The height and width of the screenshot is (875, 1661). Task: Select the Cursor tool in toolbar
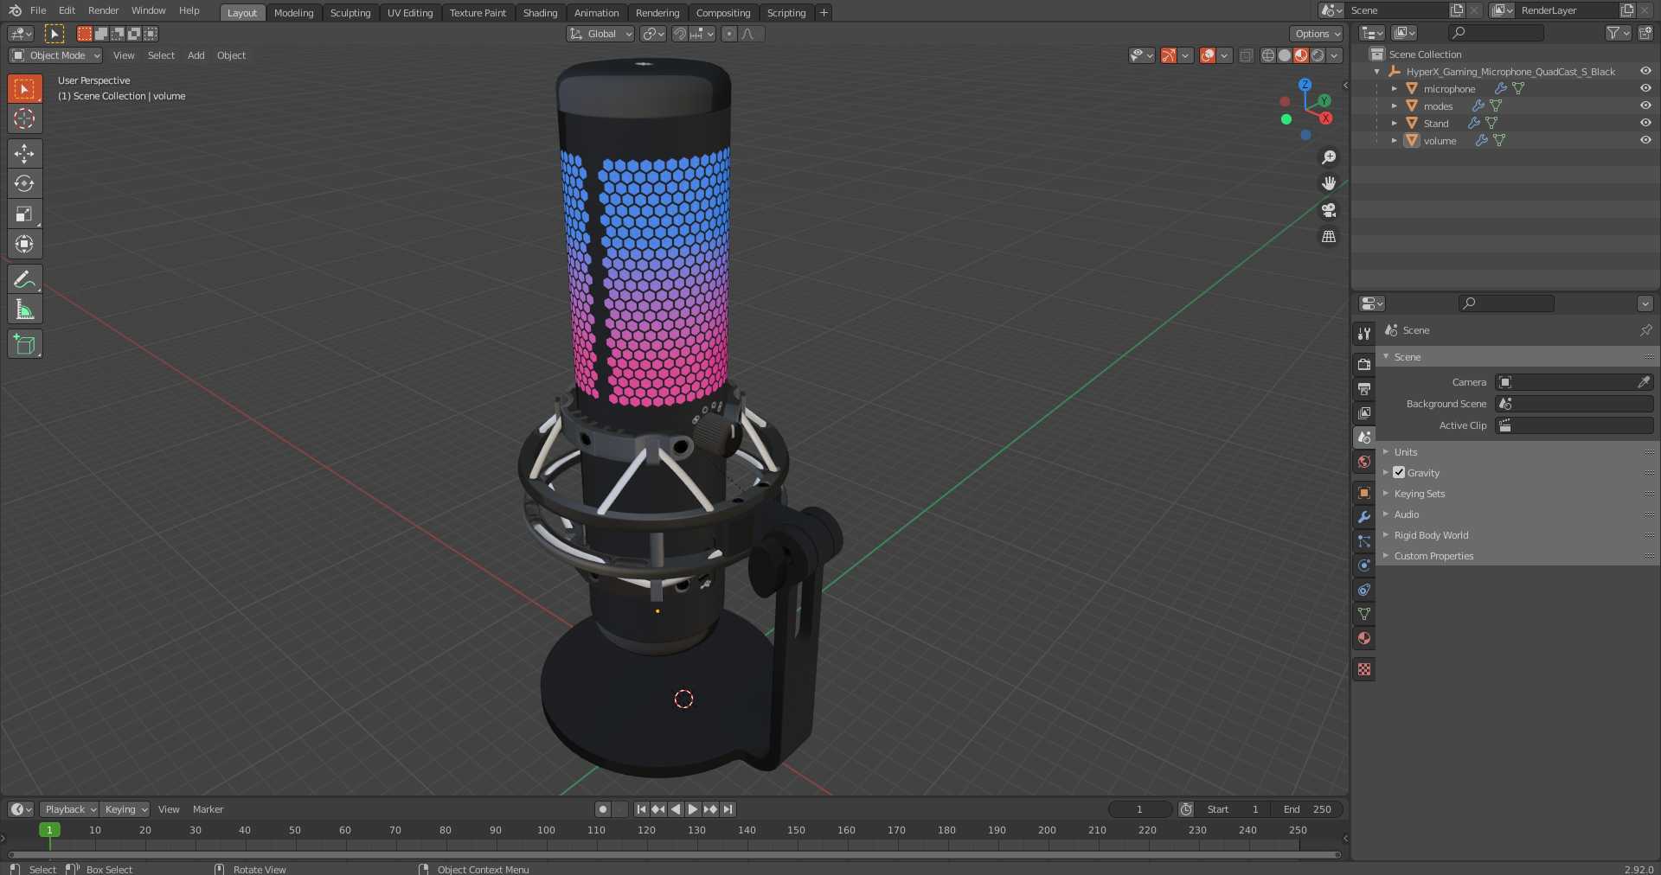[24, 118]
